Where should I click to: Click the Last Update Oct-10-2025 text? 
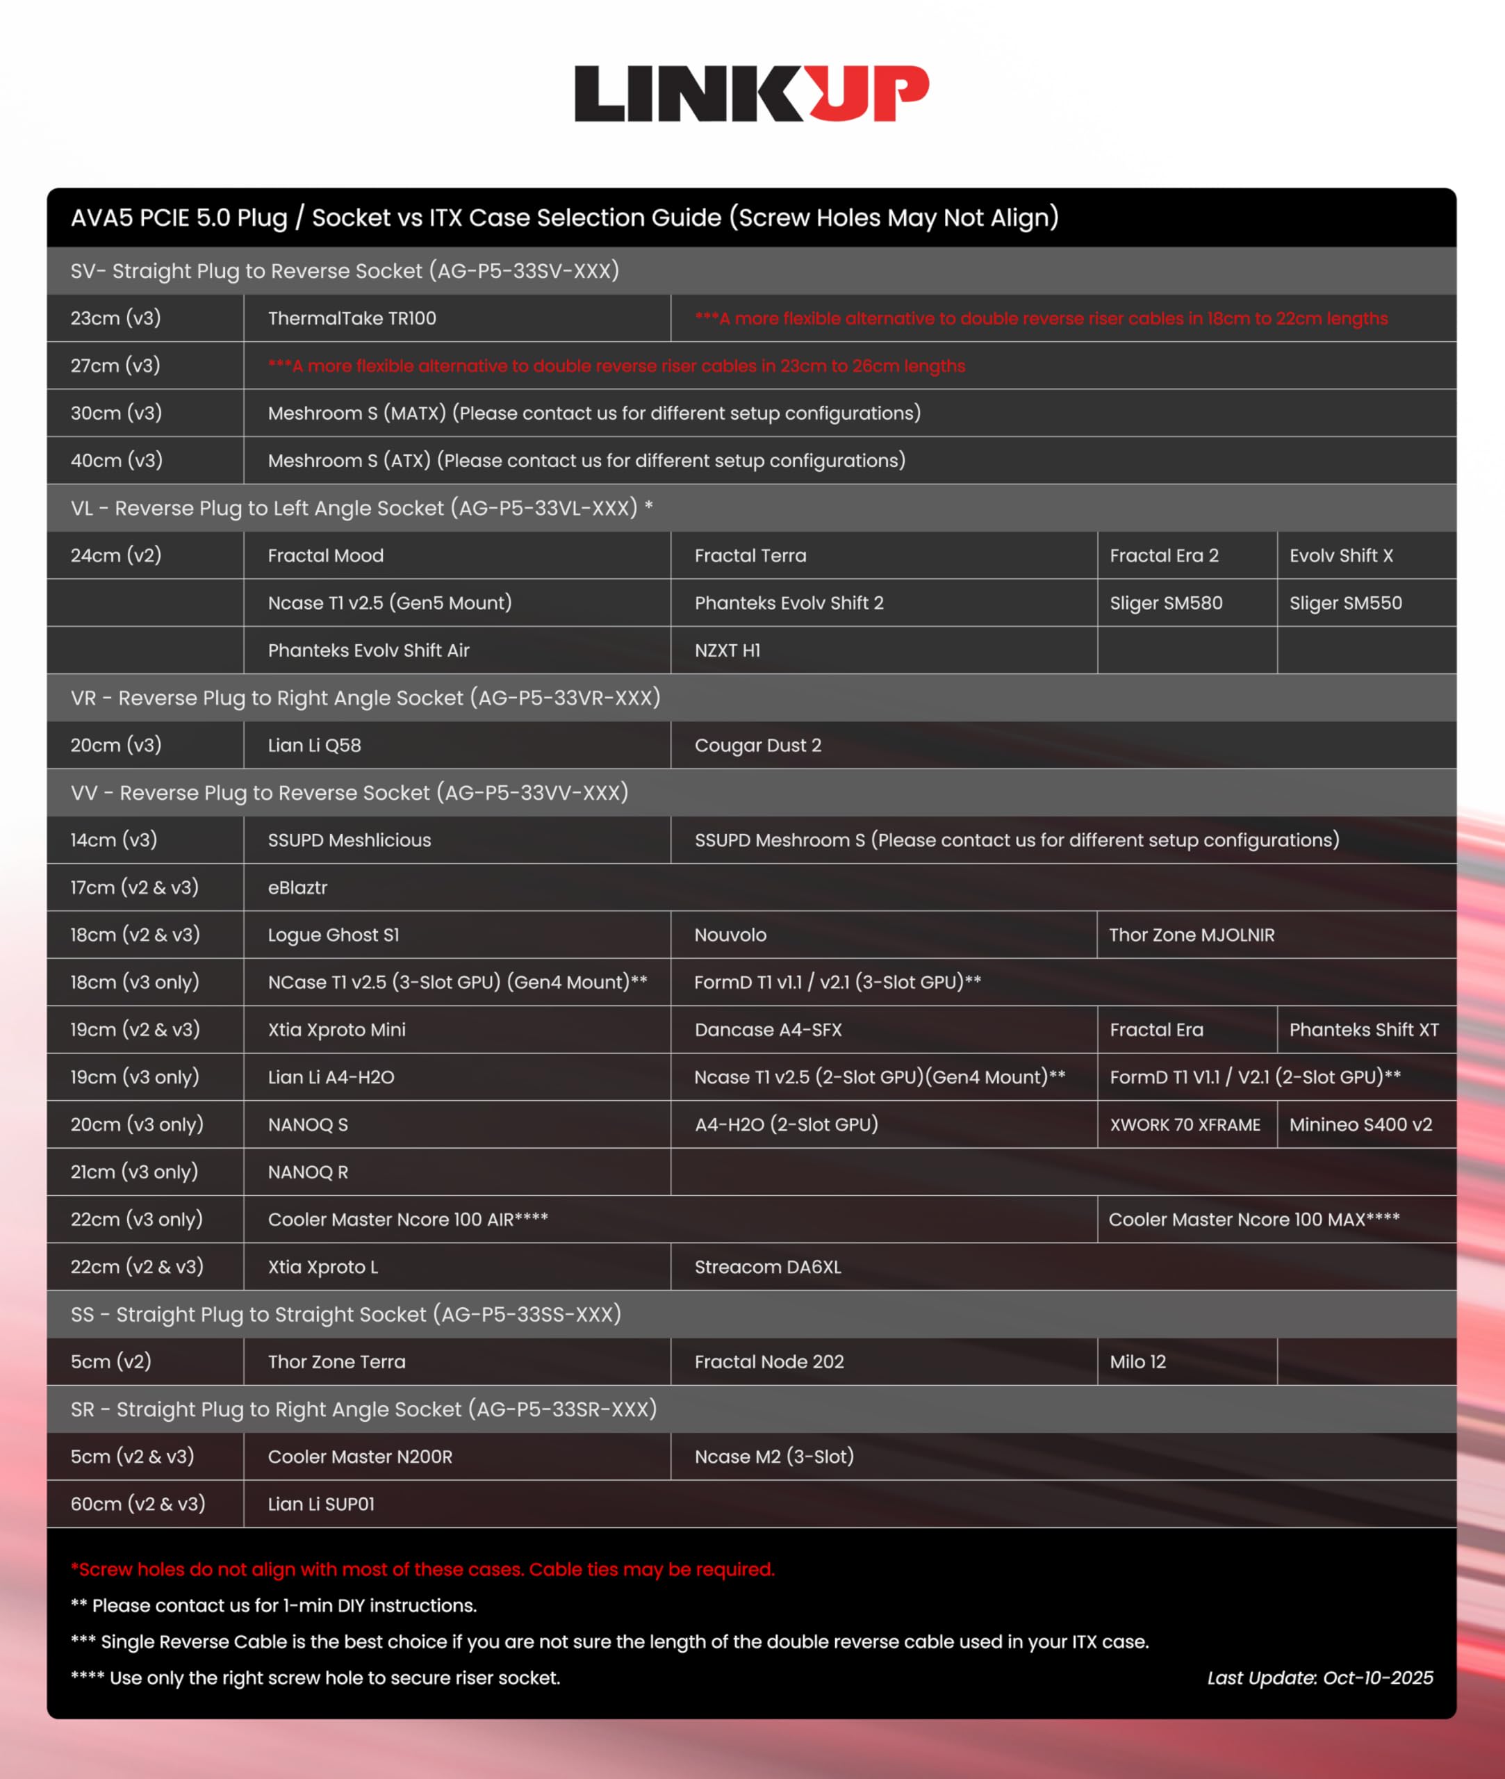pos(1319,1678)
